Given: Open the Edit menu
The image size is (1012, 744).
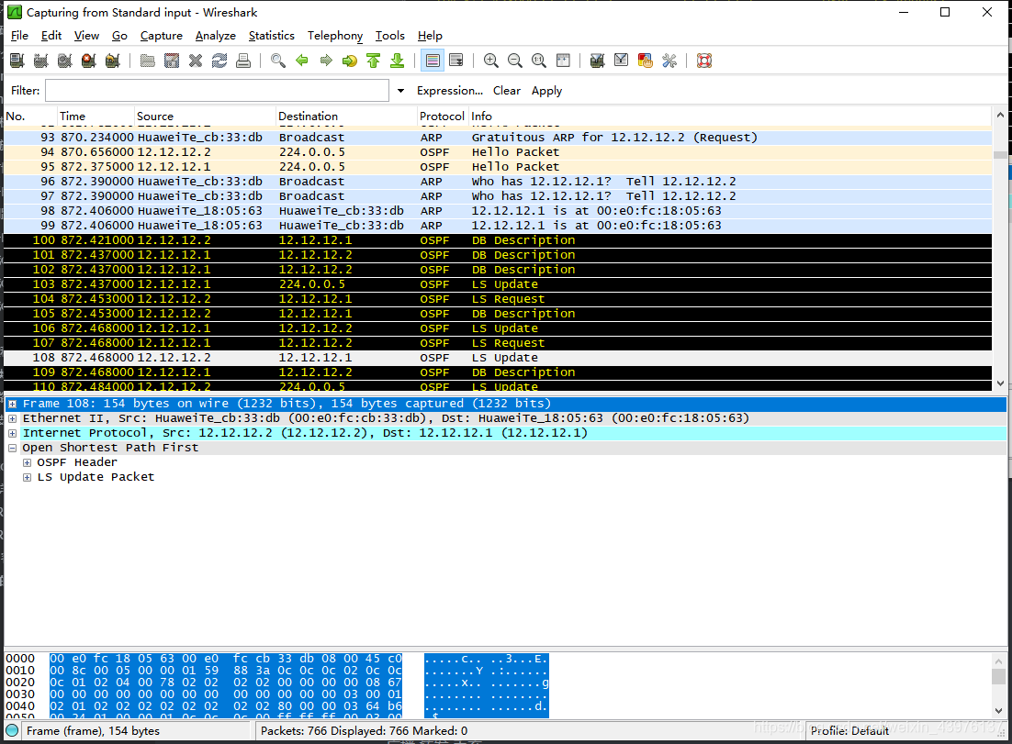Looking at the screenshot, I should 51,36.
